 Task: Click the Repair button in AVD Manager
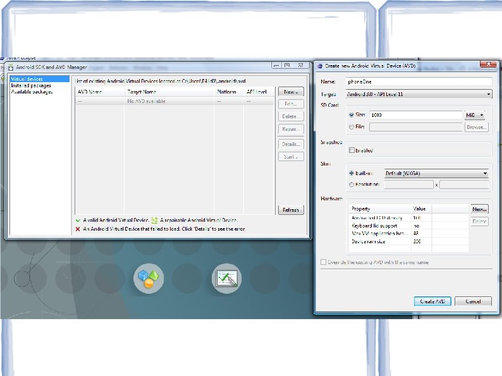[x=291, y=129]
